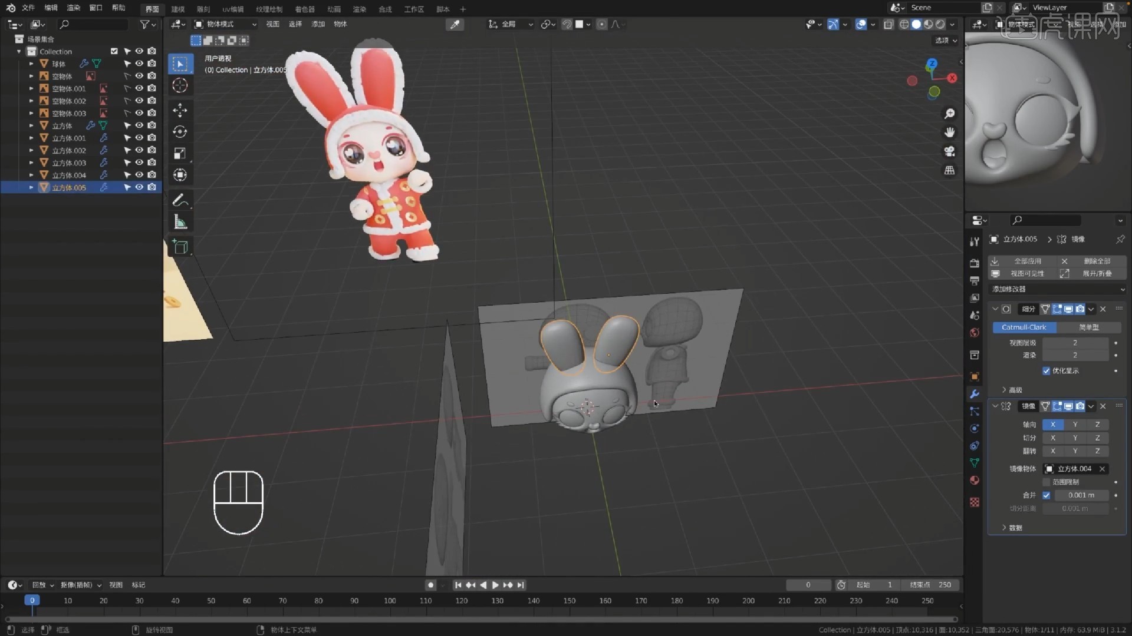Choose the Rotate tool
The width and height of the screenshot is (1132, 636).
tap(180, 132)
